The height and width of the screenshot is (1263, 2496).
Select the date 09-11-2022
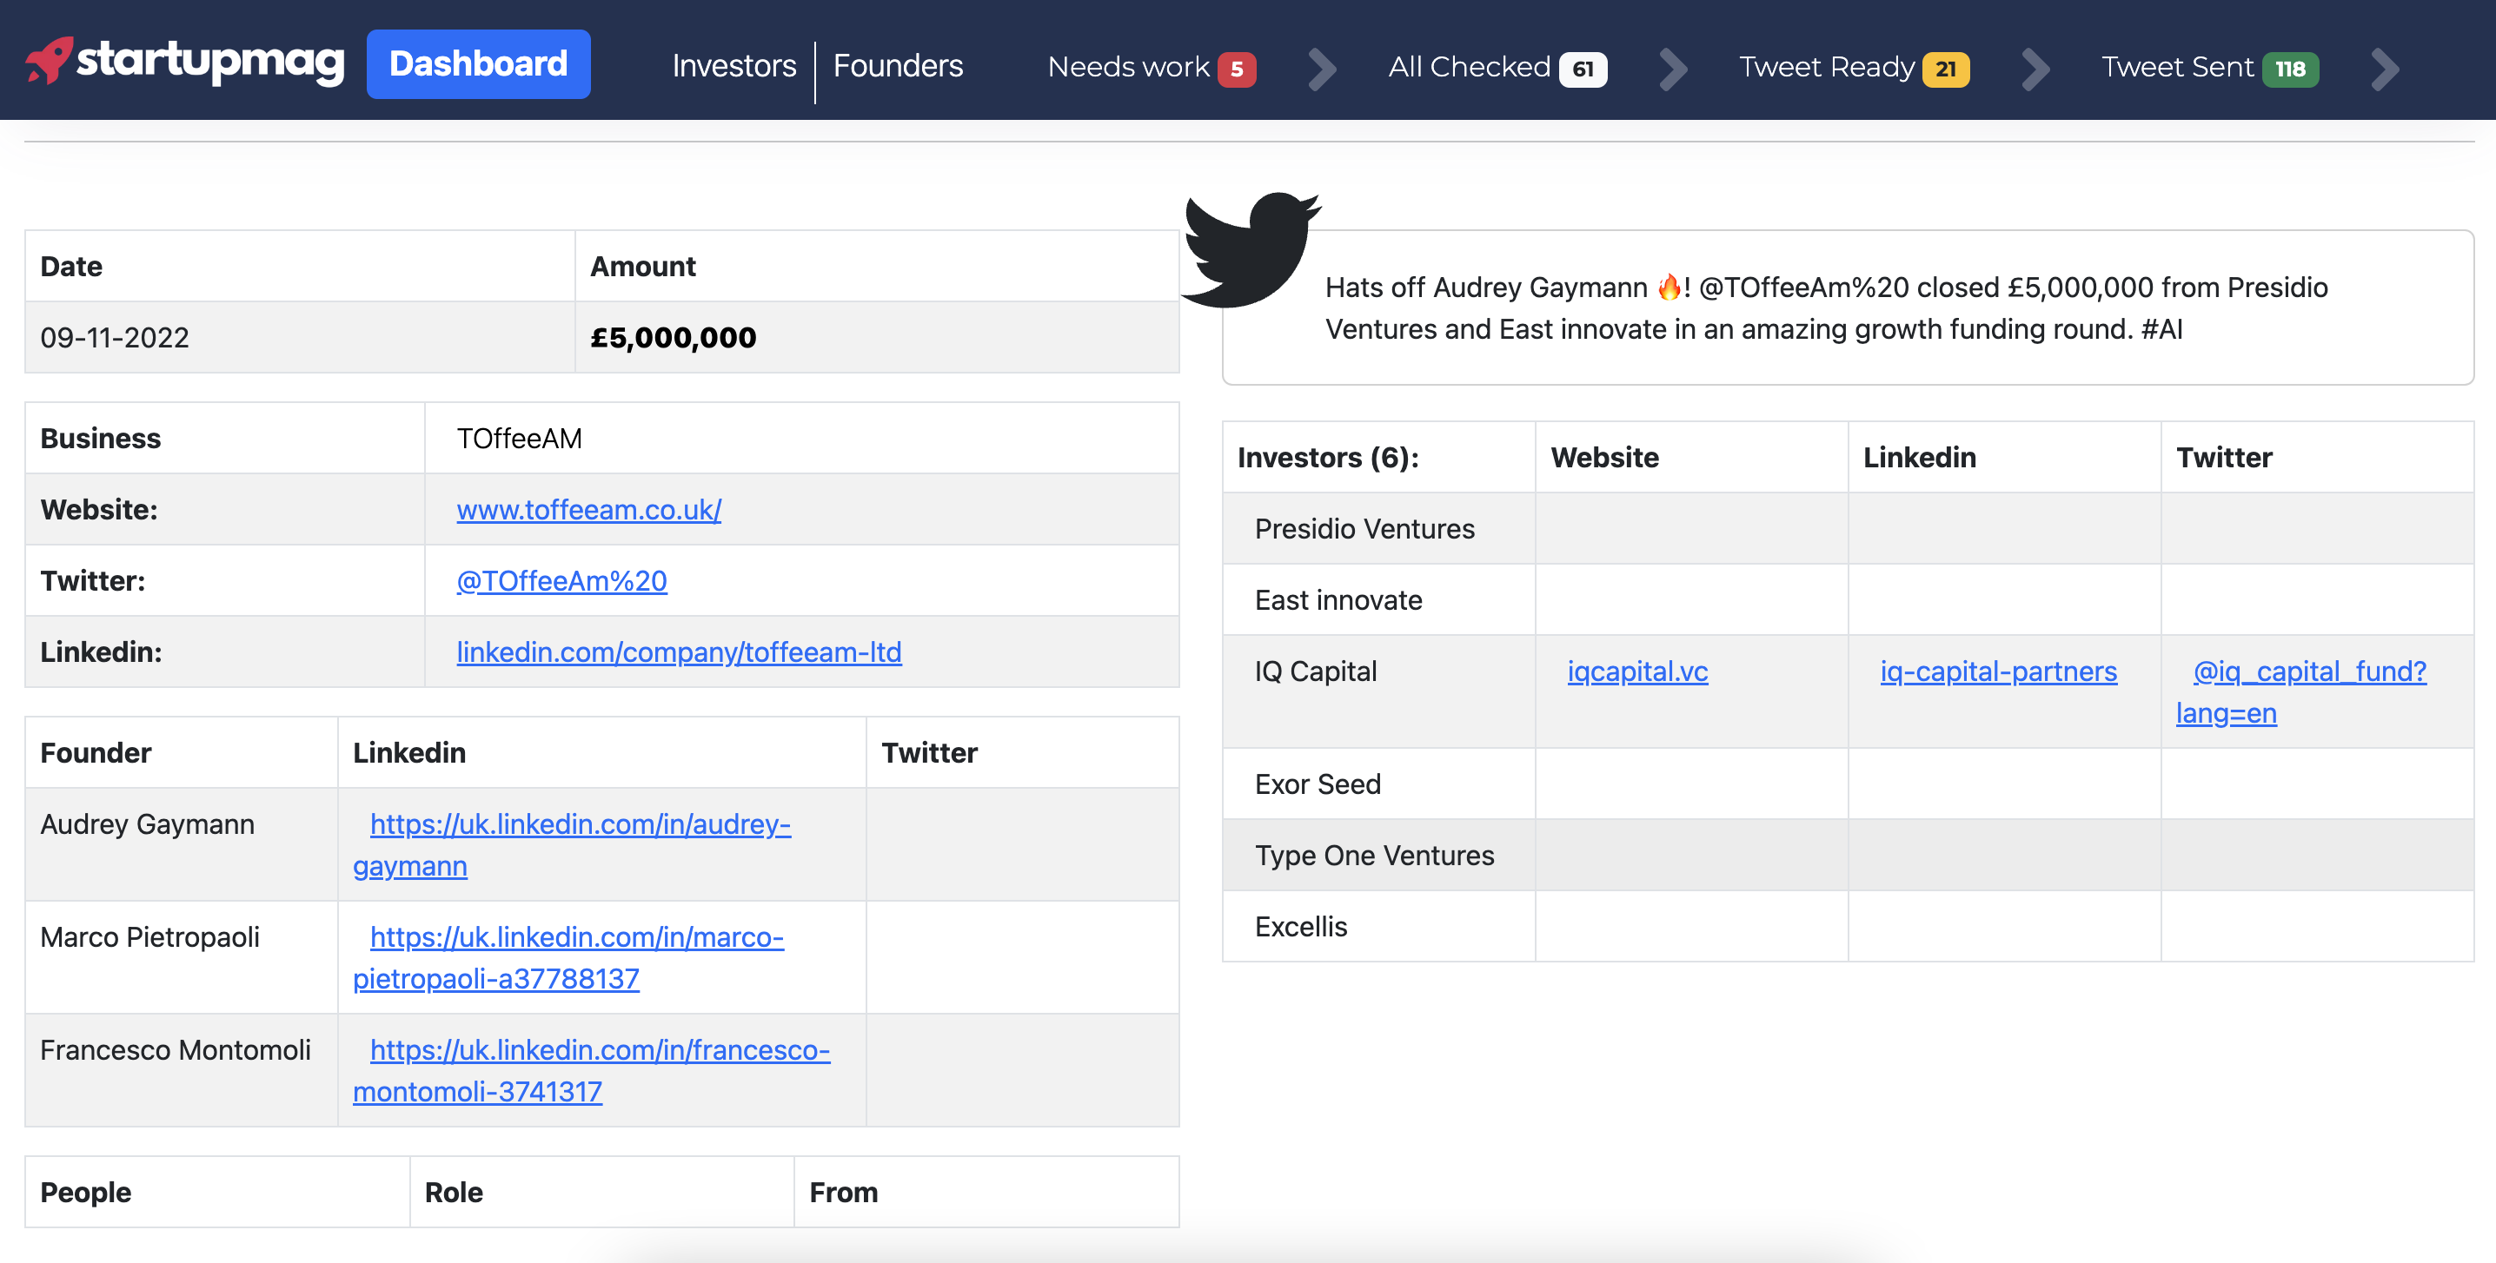[115, 338]
